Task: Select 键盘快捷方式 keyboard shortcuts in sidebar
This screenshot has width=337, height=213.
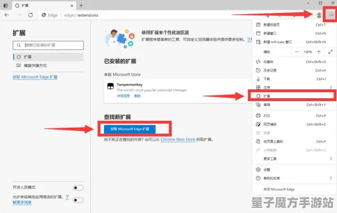Action: tap(48, 66)
